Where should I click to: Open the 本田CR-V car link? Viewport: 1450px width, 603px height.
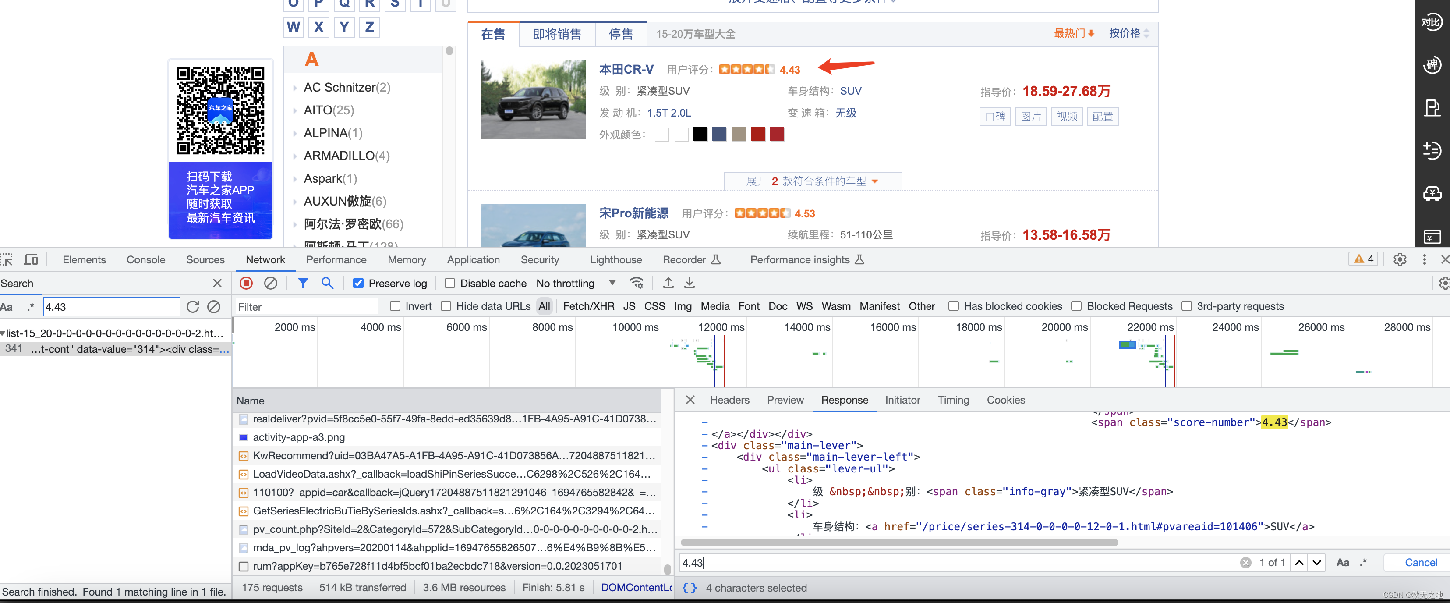626,69
